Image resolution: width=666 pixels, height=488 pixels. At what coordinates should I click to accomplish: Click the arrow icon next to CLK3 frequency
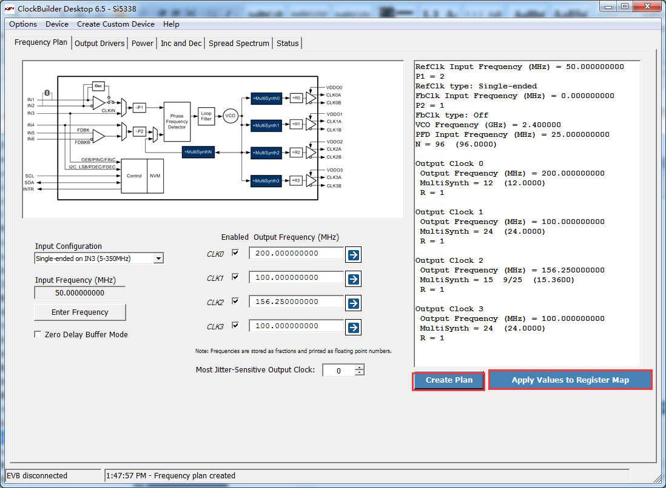(x=354, y=328)
